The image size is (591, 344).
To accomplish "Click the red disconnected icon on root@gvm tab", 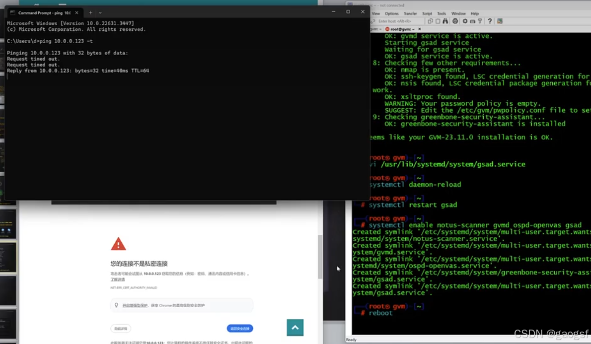I will click(387, 29).
